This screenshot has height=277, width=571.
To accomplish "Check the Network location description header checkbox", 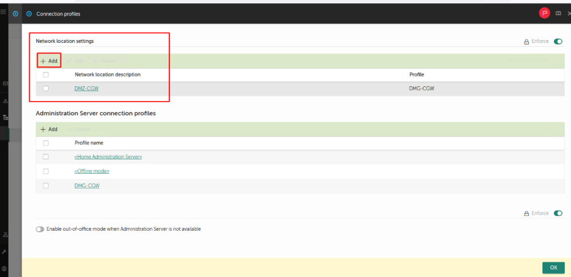I will (46, 75).
